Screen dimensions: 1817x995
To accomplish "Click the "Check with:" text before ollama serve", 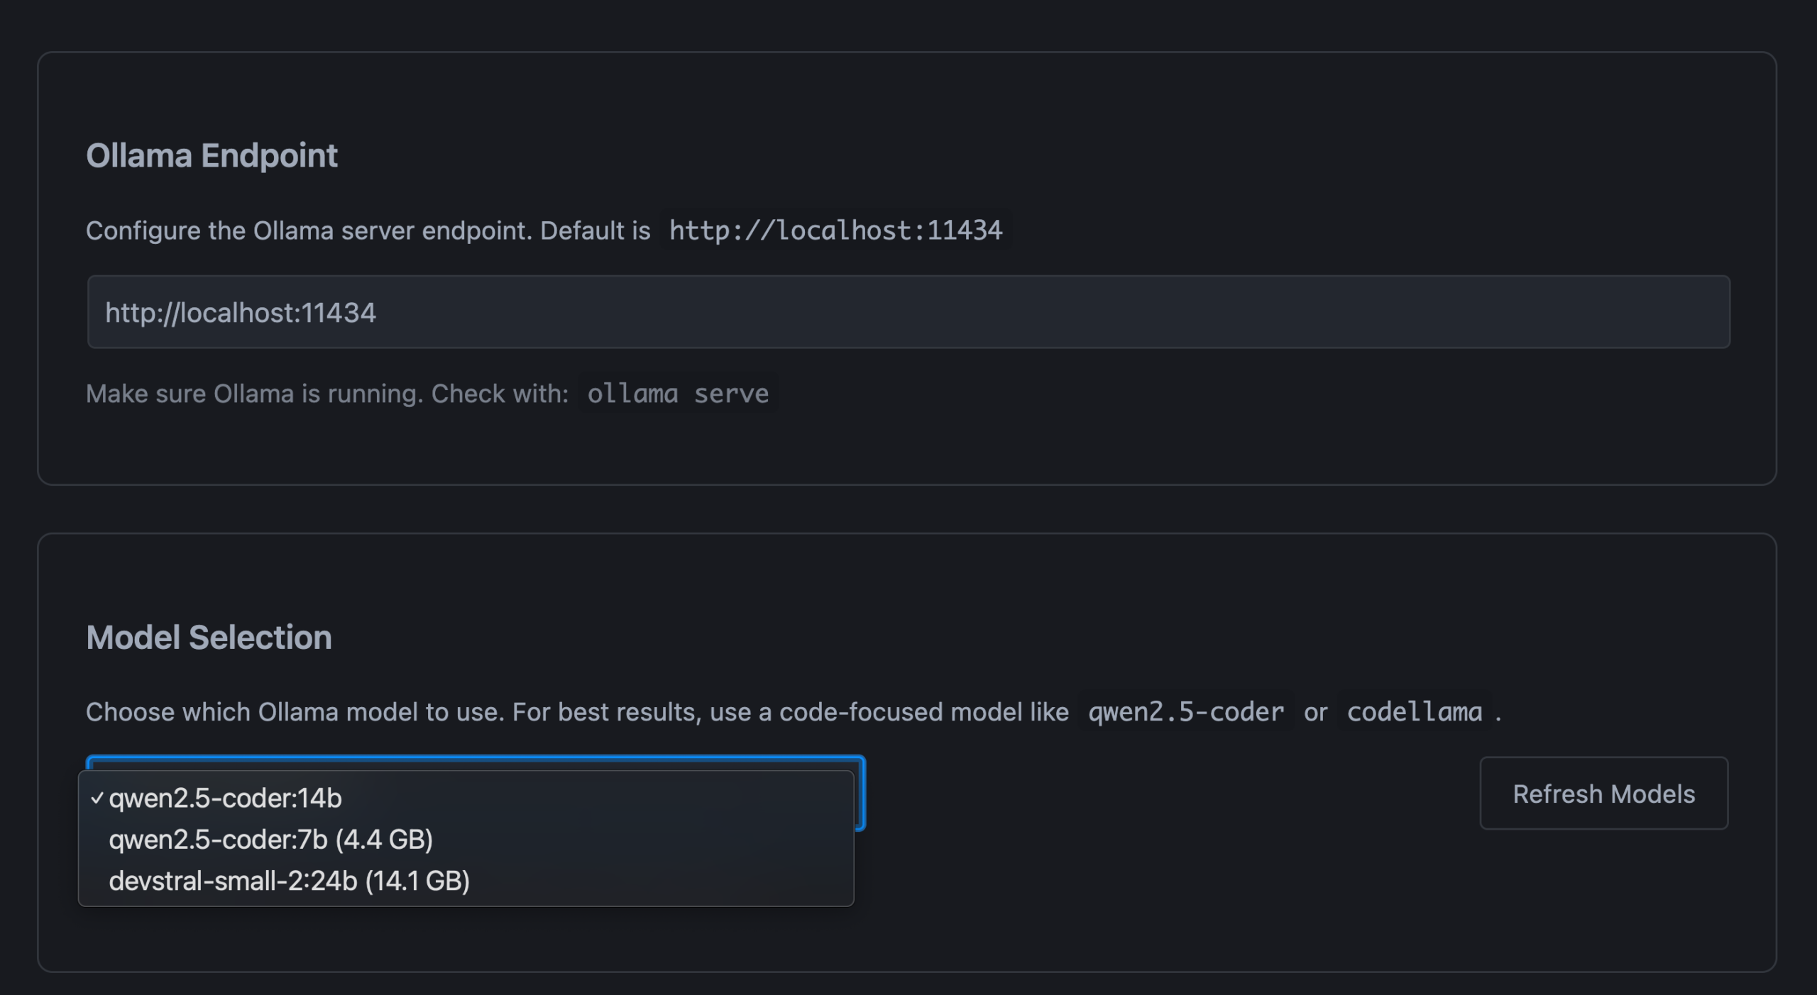I will (x=500, y=394).
